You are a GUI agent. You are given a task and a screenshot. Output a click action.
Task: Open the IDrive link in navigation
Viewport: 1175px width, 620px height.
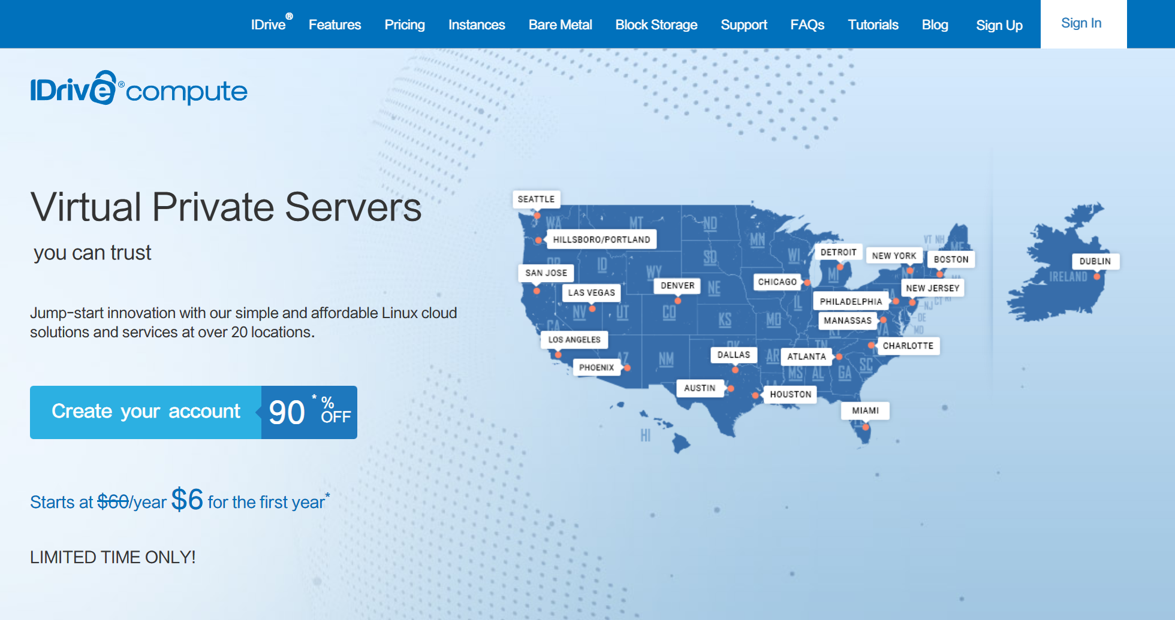coord(272,24)
